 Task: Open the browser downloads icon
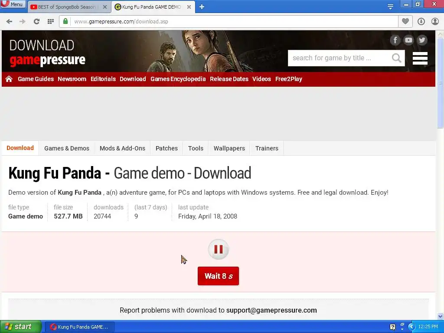click(x=421, y=22)
